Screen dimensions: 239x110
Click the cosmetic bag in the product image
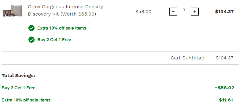coord(17,10)
